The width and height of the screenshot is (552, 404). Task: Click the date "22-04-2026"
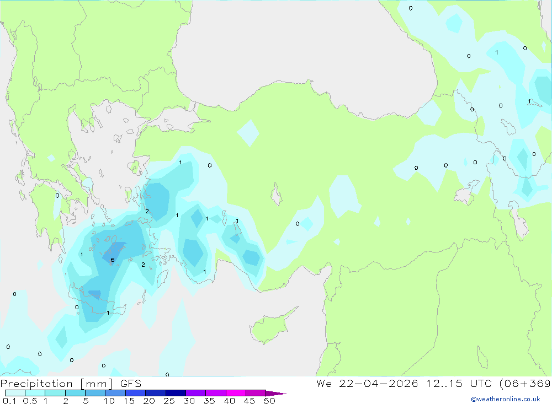379,383
